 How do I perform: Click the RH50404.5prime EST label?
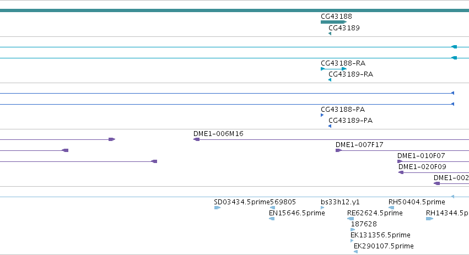417,202
